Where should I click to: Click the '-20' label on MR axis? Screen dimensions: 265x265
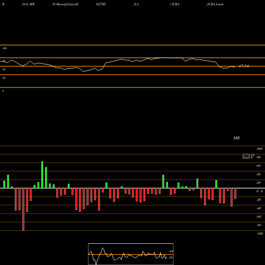[x=259, y=200]
